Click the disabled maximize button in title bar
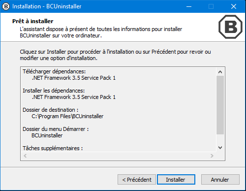The image size is (246, 191). [x=211, y=6]
